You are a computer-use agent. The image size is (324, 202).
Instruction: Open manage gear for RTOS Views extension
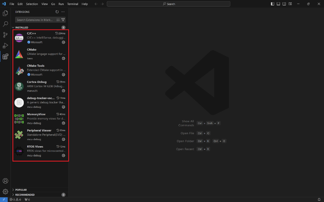tap(64, 155)
